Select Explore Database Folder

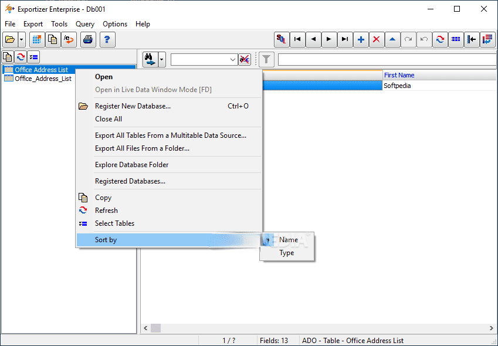point(169,165)
